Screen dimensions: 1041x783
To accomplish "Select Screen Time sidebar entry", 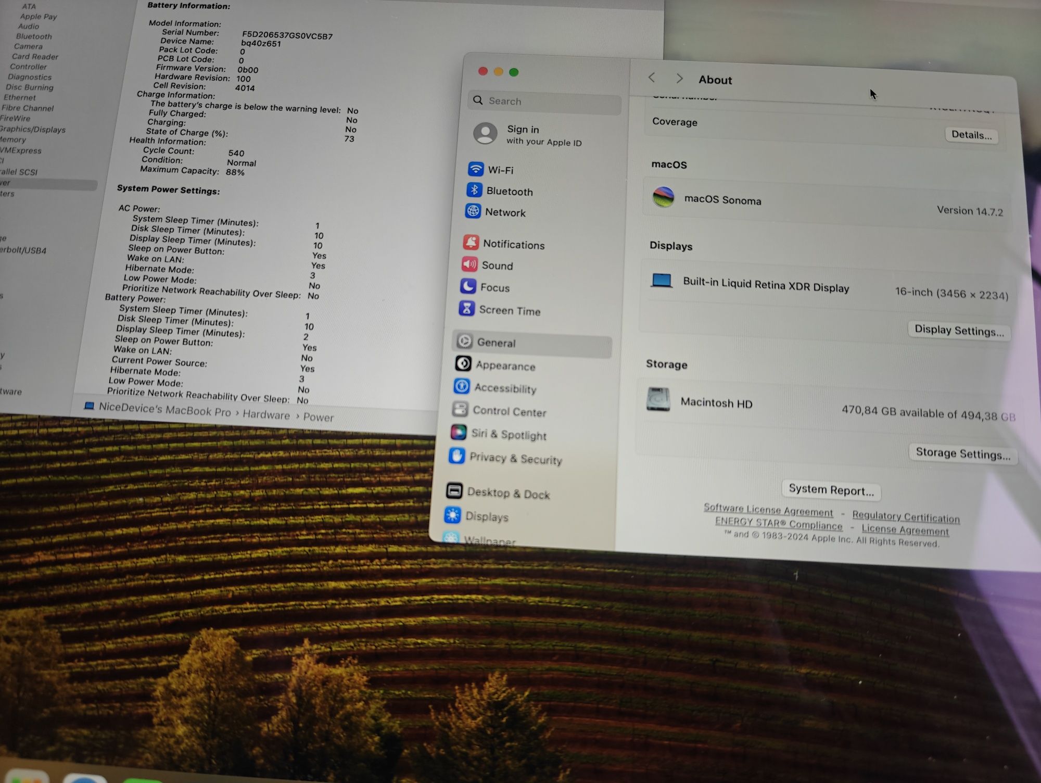I will coord(510,310).
